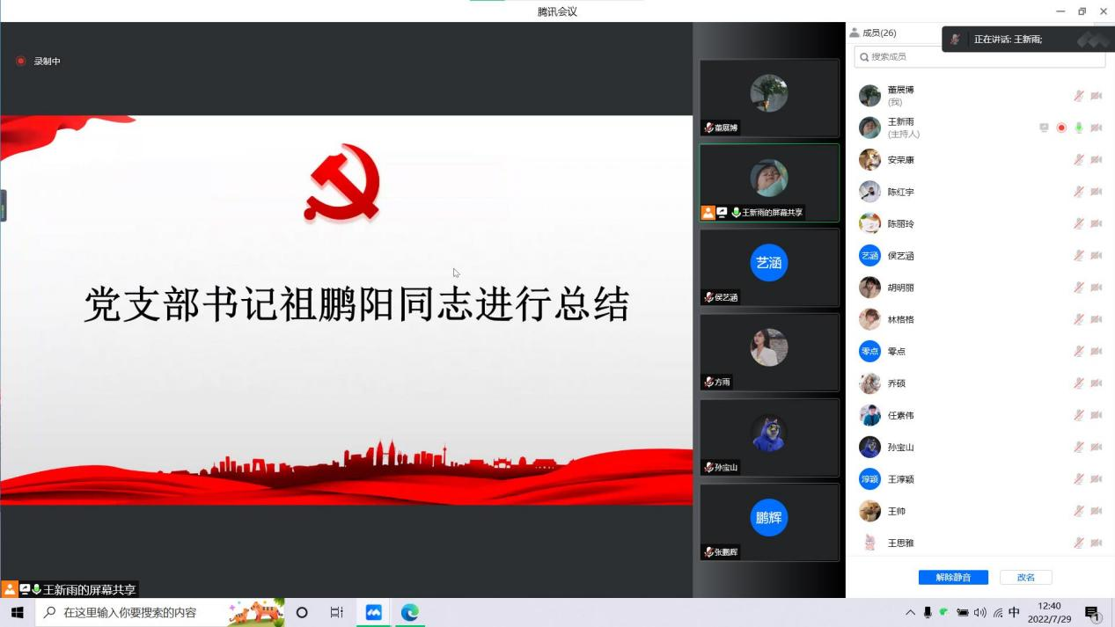Click the 搜索成员 search field

(979, 57)
